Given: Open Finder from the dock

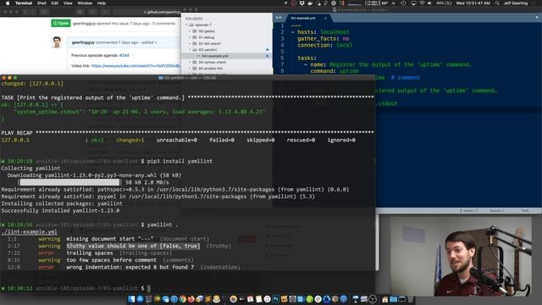Looking at the screenshot, I should [x=131, y=299].
